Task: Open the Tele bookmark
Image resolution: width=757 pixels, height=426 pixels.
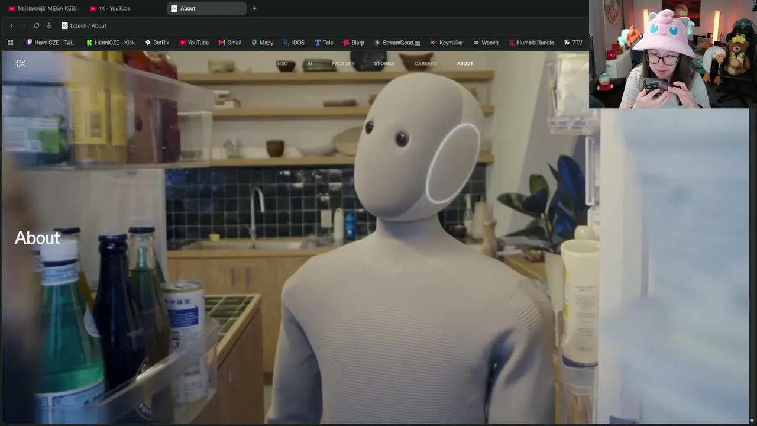Action: (323, 43)
